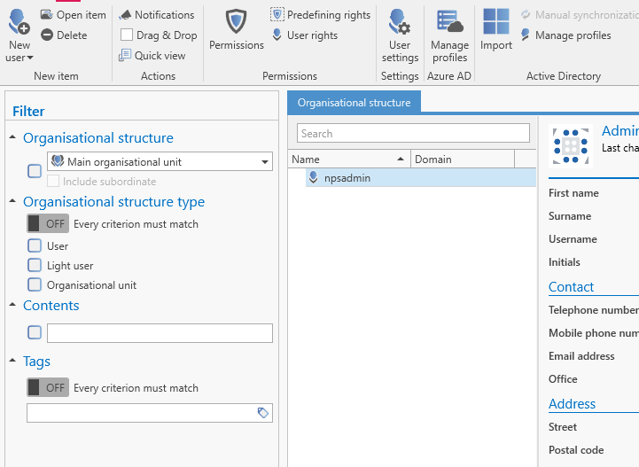Collapse the Organisational structure type section

click(12, 201)
